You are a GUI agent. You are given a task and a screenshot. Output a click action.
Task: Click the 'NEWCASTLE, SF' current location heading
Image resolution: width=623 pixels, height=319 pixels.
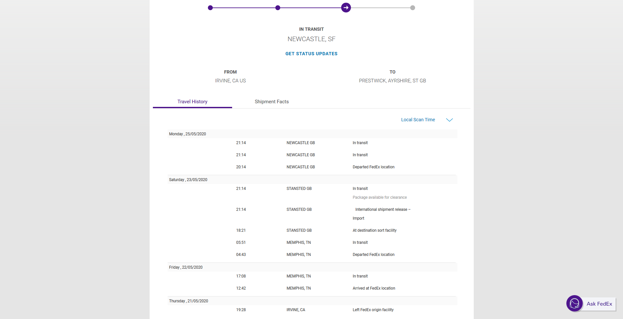click(x=311, y=39)
